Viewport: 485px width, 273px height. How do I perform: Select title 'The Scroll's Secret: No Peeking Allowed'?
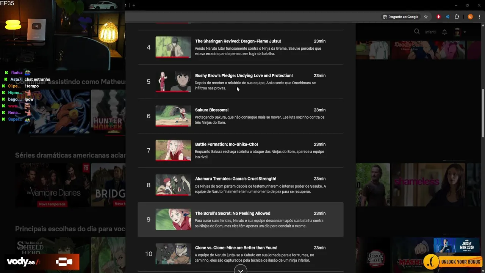tap(233, 213)
